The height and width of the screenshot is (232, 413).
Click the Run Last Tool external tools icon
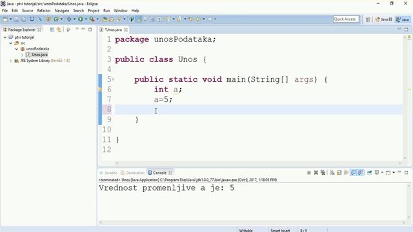click(92, 19)
